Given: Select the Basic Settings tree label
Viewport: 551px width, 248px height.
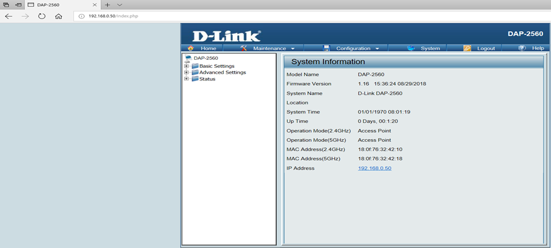Looking at the screenshot, I should tap(217, 66).
